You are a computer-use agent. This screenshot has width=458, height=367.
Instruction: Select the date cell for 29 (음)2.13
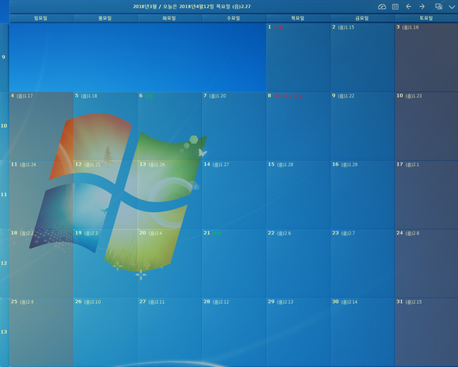(x=298, y=332)
